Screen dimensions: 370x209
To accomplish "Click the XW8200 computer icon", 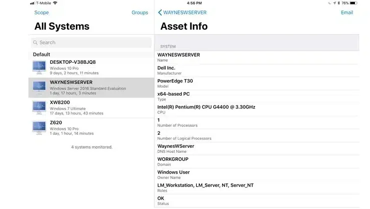I will pyautogui.click(x=39, y=108).
